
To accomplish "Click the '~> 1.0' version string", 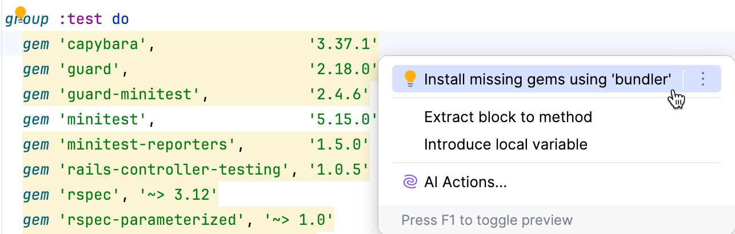I will (299, 219).
